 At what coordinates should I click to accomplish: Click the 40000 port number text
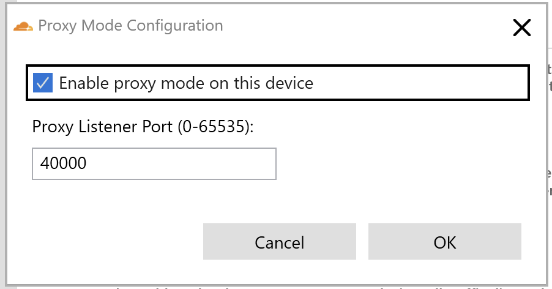(63, 163)
